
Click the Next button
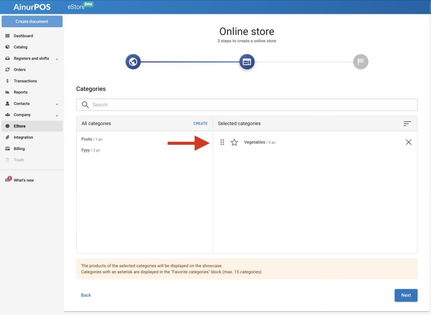[x=406, y=295]
